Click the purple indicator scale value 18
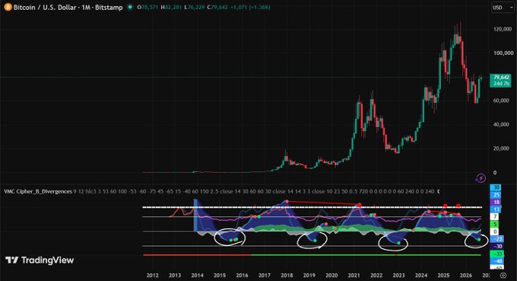This screenshot has height=281, width=517. 496,202
